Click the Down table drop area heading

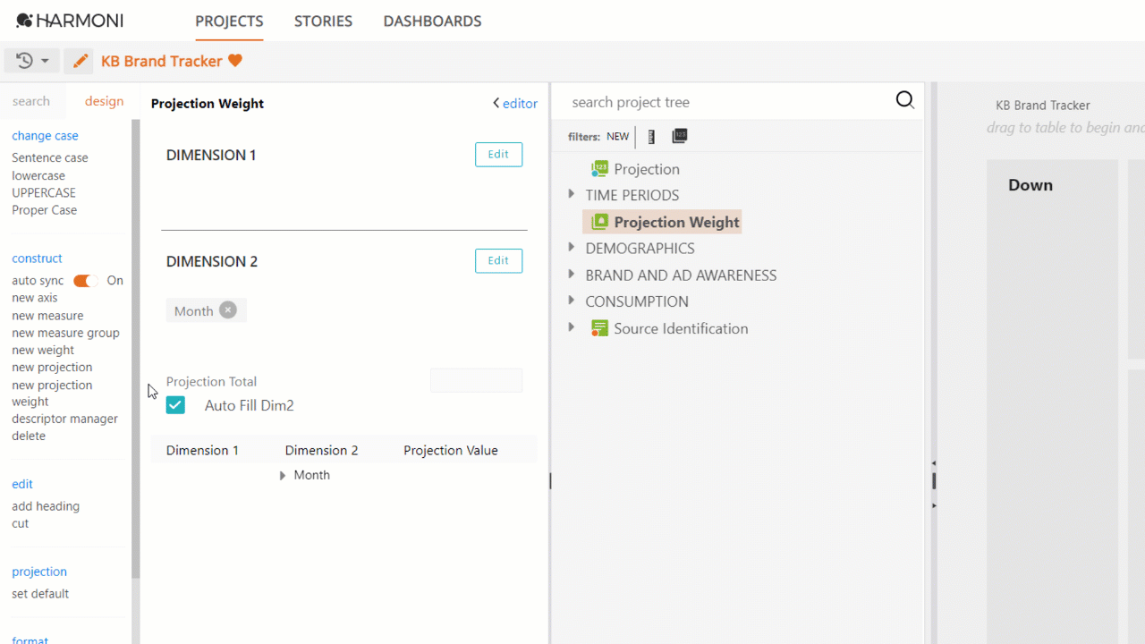(x=1030, y=185)
